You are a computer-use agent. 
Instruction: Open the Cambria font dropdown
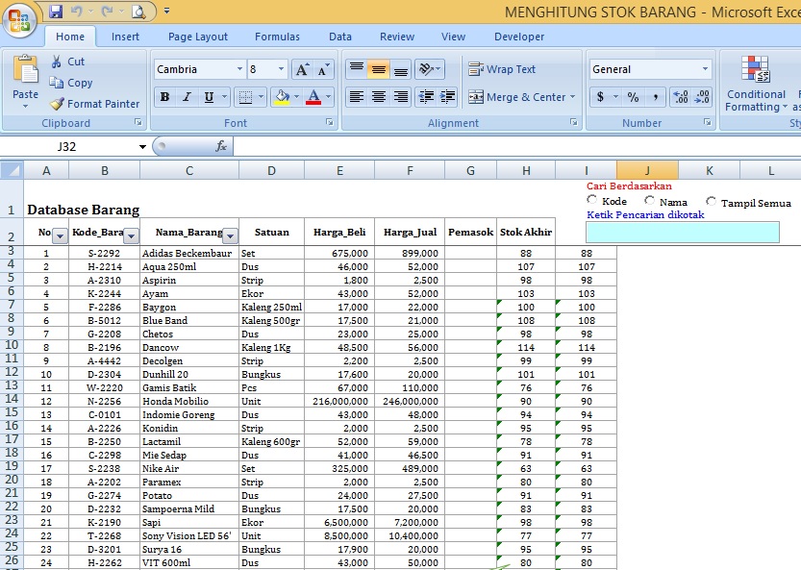point(239,69)
